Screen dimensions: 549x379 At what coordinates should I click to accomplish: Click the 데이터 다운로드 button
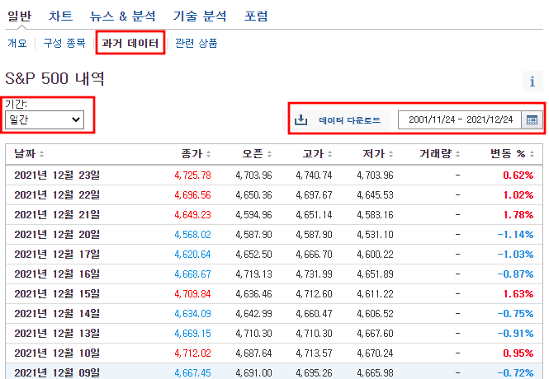click(337, 120)
